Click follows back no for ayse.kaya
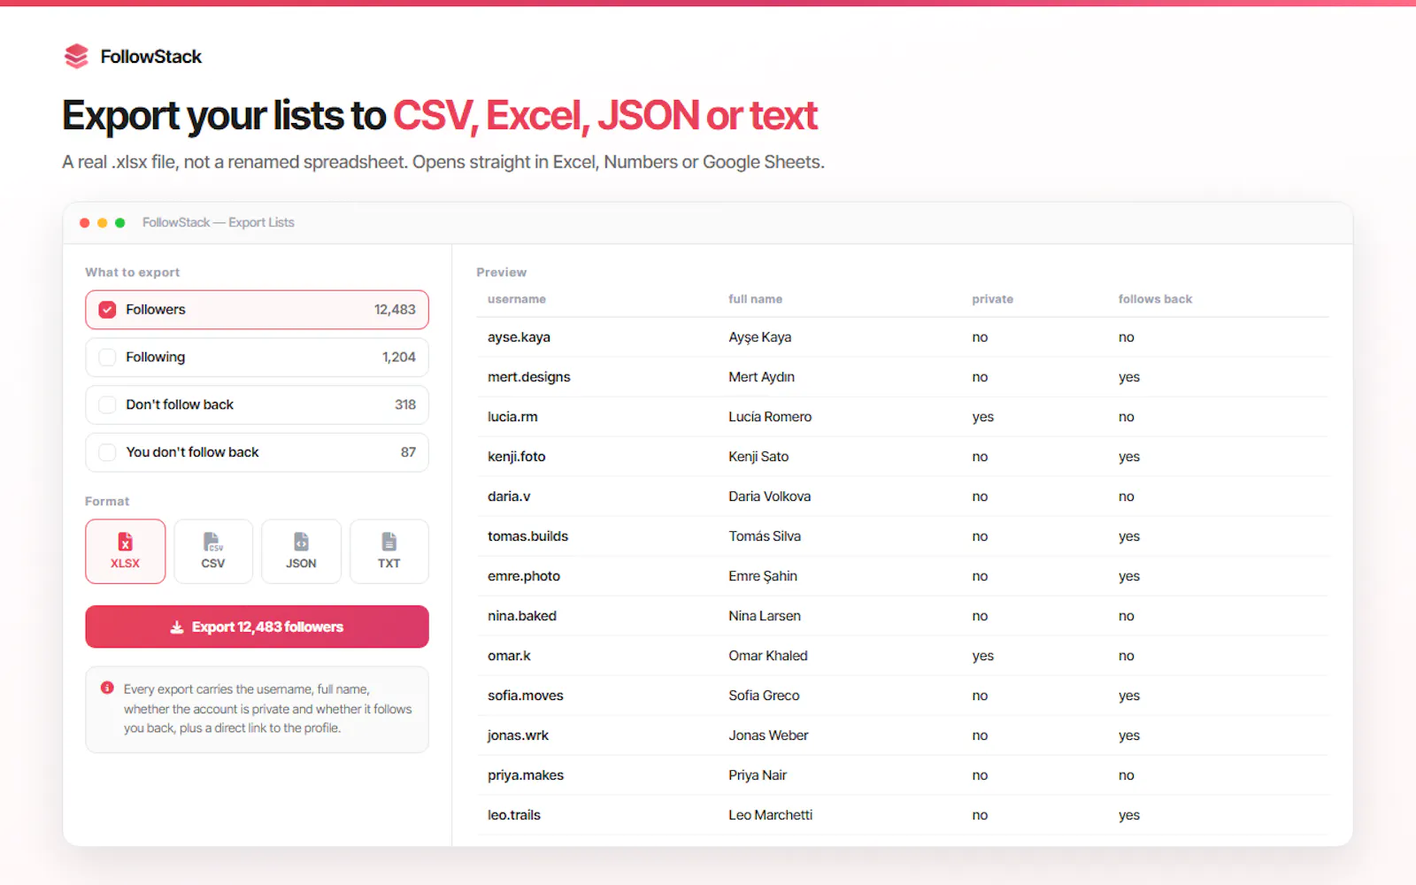Screen dimensions: 1416x885 coord(1127,337)
